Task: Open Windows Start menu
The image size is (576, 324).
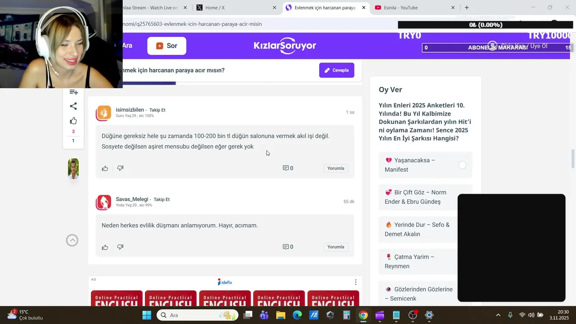Action: 147,315
